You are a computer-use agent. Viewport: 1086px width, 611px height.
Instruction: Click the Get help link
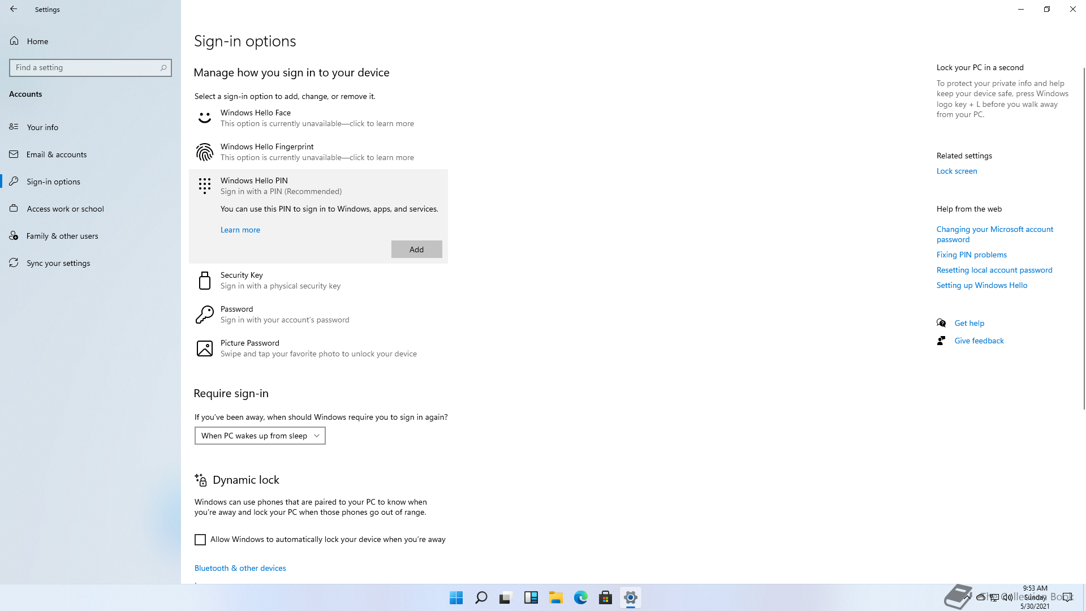(969, 322)
